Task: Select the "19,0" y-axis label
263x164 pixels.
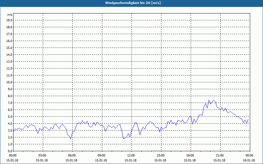Action: click(x=9, y=20)
